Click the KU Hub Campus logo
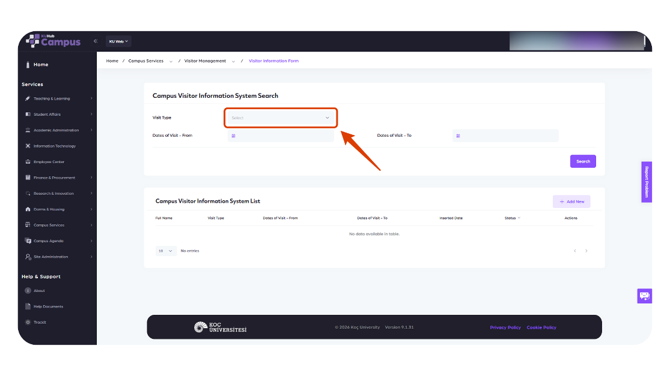The width and height of the screenshot is (670, 376). pos(53,41)
